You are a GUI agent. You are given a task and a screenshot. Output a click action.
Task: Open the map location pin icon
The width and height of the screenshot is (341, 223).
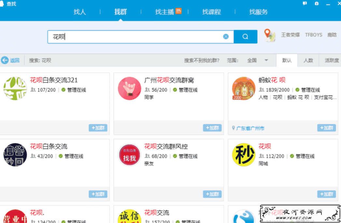(269, 35)
